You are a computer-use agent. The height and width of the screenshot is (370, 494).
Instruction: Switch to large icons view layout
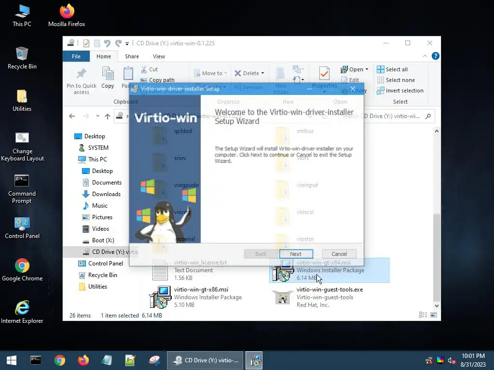coord(434,315)
